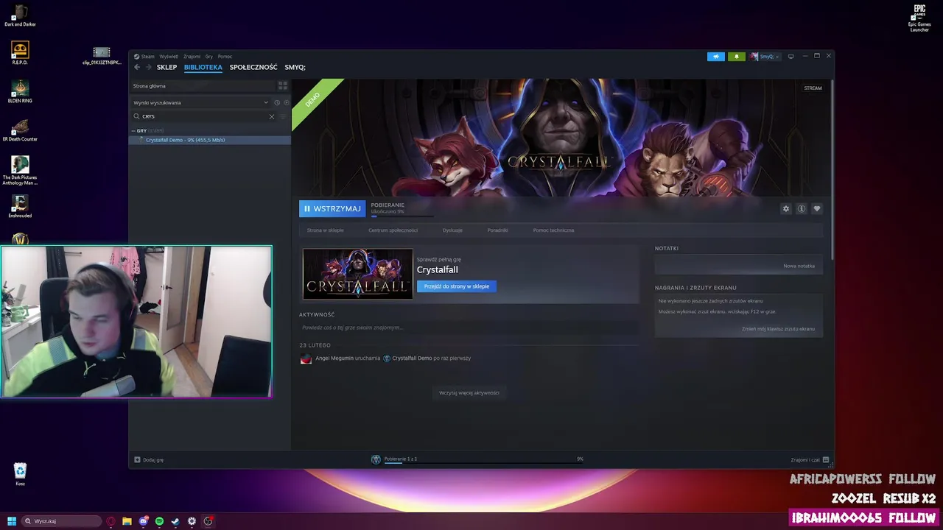Switch to Big Picture mode icon
The image size is (943, 530).
point(790,57)
